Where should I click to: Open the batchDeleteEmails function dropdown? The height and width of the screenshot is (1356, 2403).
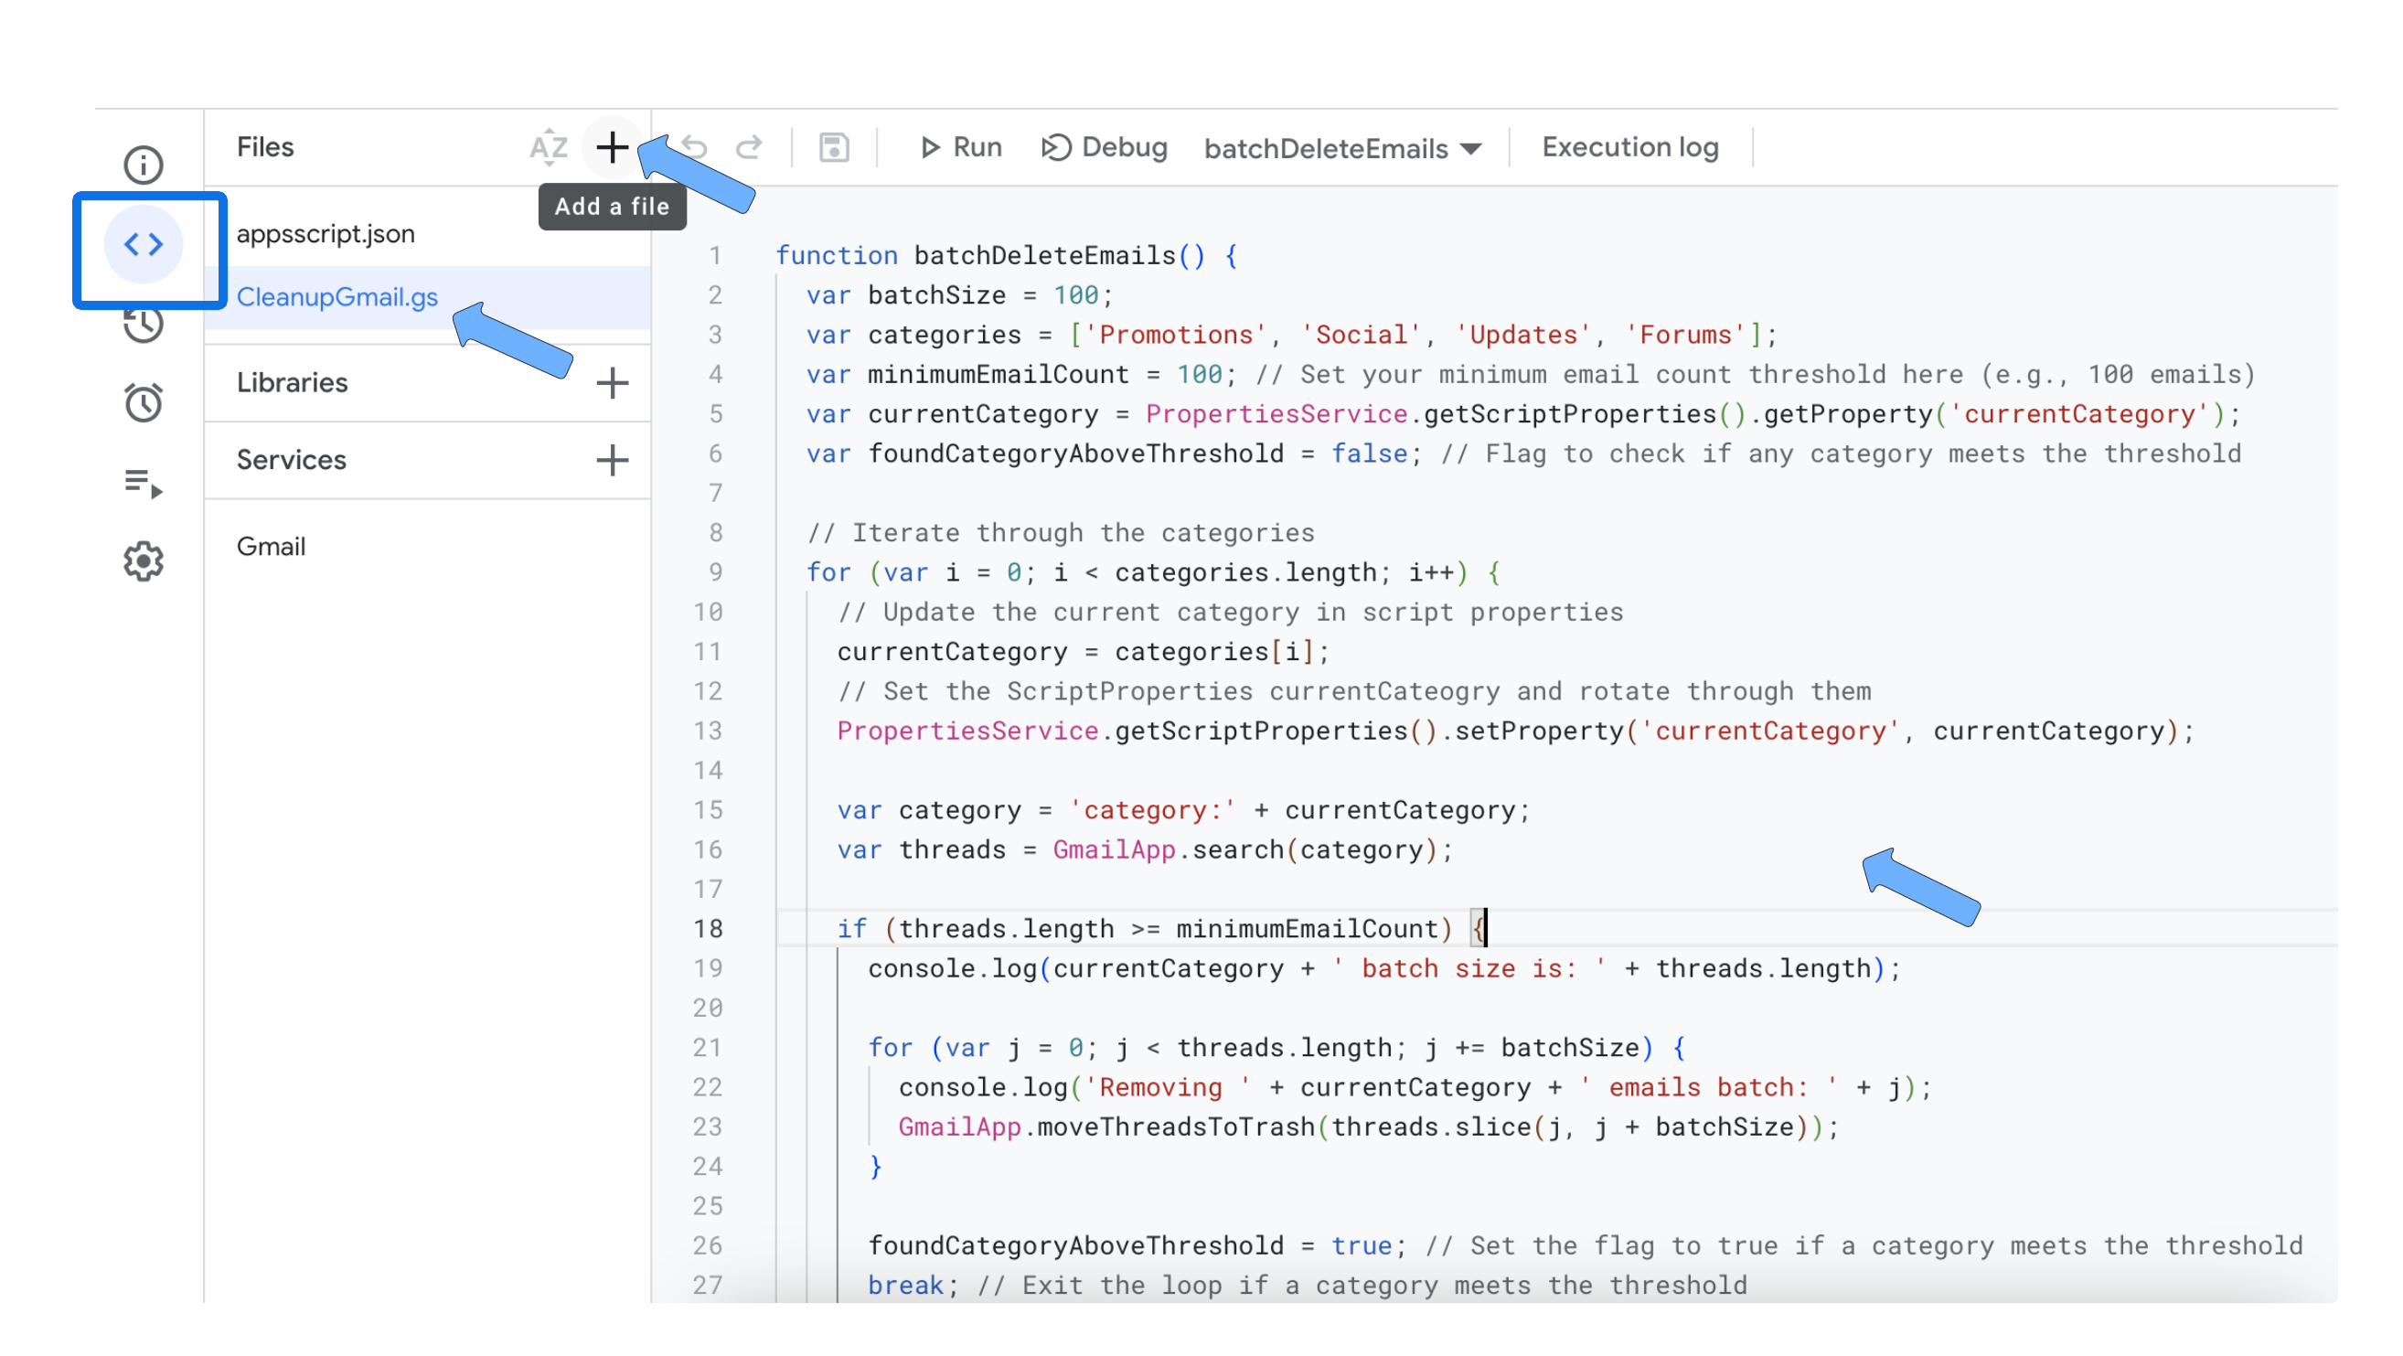pyautogui.click(x=1341, y=148)
